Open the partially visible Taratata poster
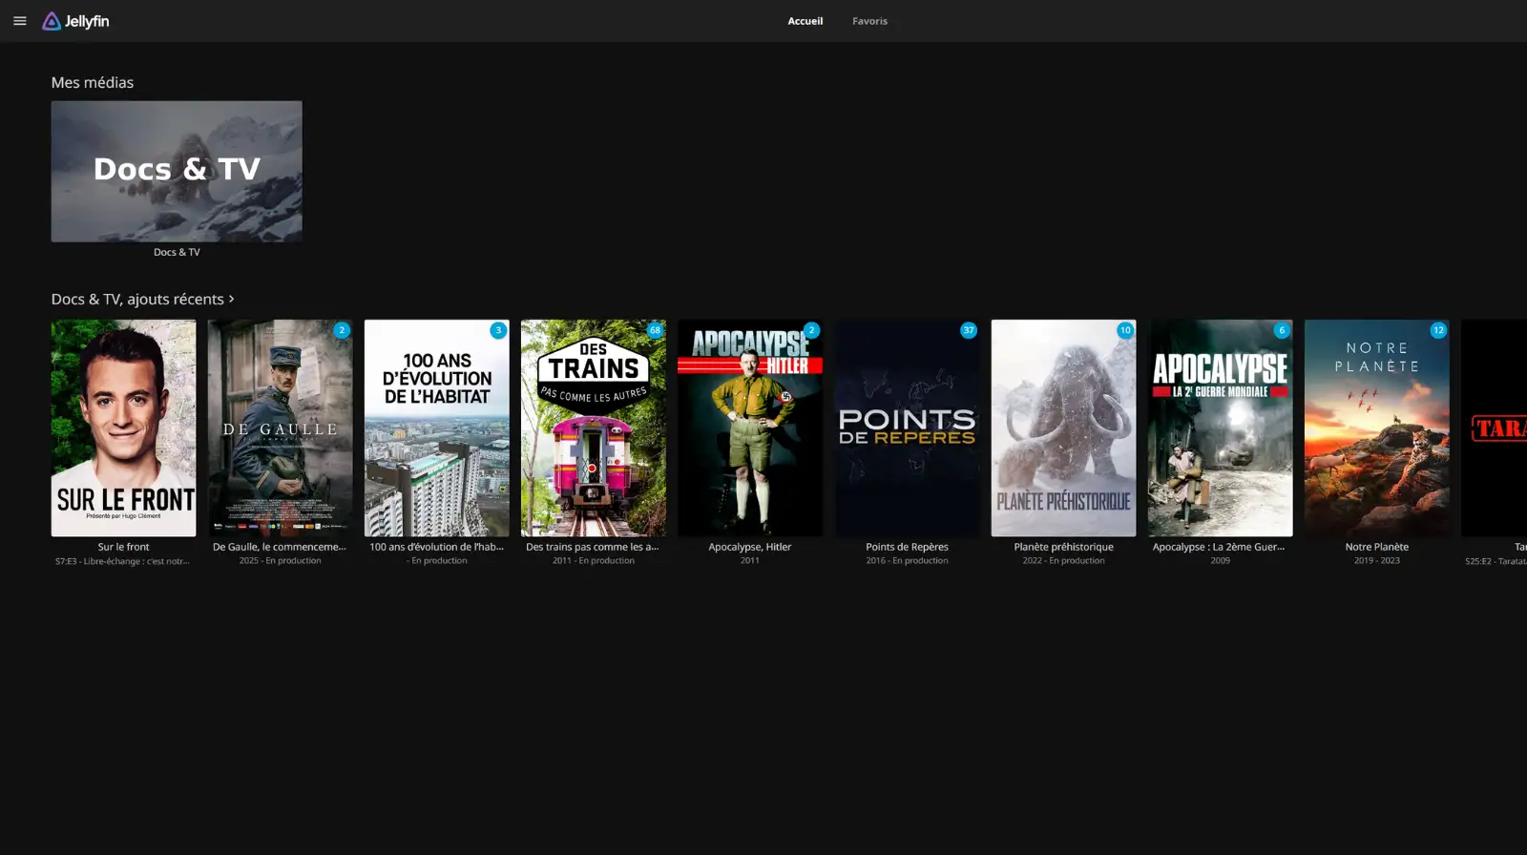Screen dimensions: 1527x855 tap(1495, 427)
